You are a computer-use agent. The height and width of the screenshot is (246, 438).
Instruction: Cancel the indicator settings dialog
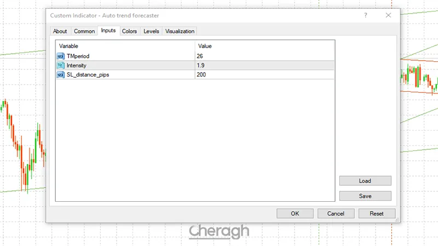click(335, 213)
